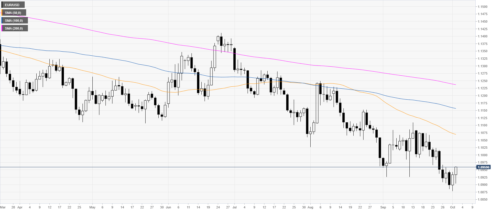The width and height of the screenshot is (496, 211).
Task: Click the 1.1250 price axis label
Action: (483, 81)
